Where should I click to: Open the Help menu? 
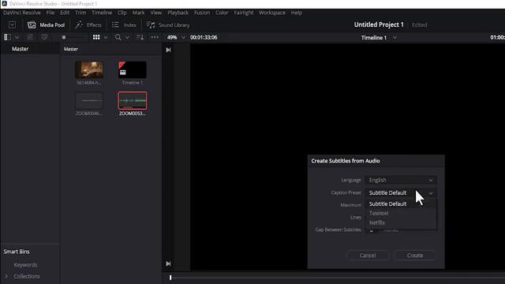297,13
